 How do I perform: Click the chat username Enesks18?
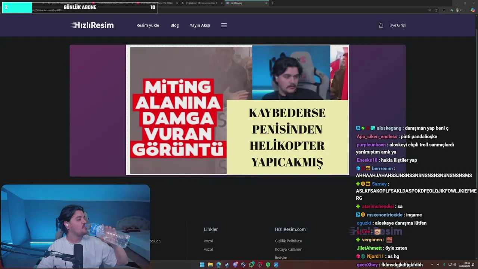[367, 160]
